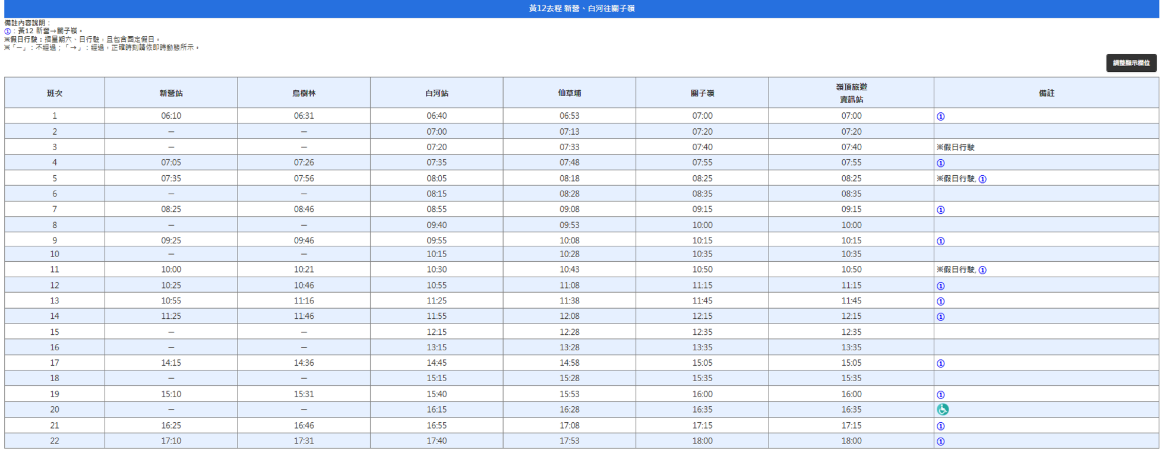Screen dimensions: 1163x456
Task: Click the ※假日行駛 remark in trip 3
Action: click(x=956, y=147)
